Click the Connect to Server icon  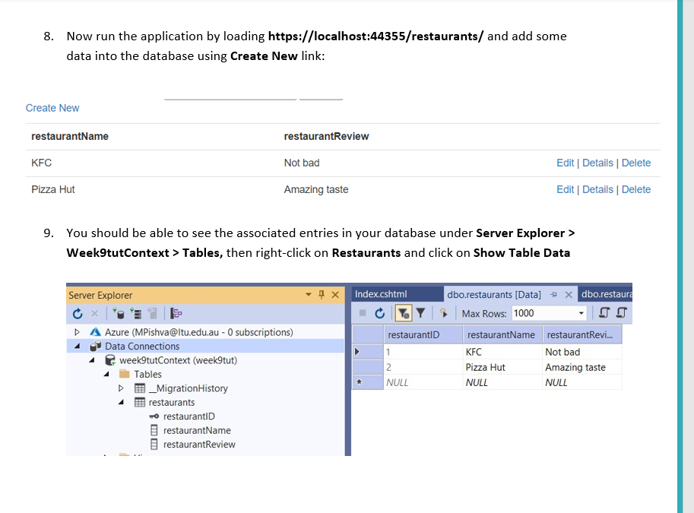tap(137, 313)
